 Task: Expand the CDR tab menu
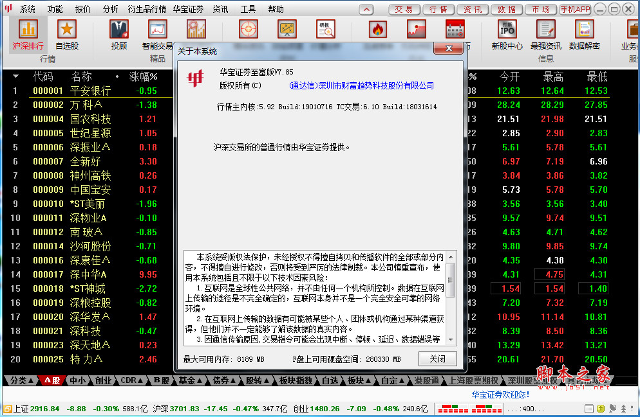(x=131, y=380)
